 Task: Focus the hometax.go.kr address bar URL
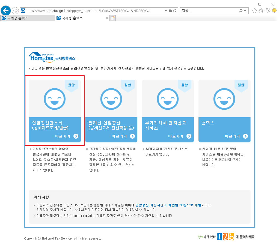pyautogui.click(x=88, y=11)
